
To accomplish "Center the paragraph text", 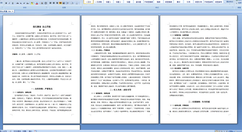I will [54, 3].
